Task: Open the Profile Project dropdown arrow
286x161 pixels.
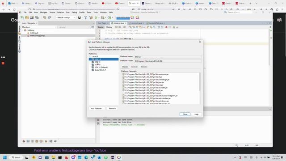Action: point(112,17)
